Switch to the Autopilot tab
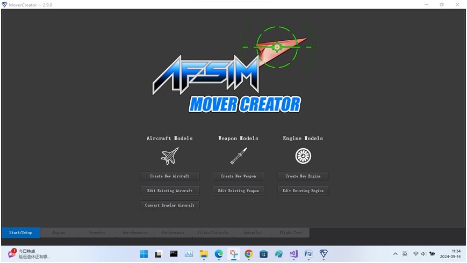The width and height of the screenshot is (467, 263). 253,232
